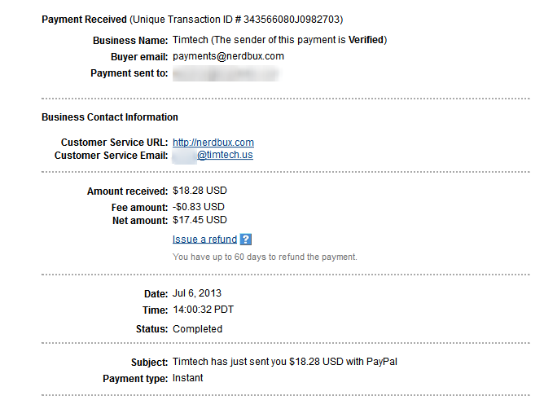This screenshot has width=544, height=409.
Task: Click the Business Name field label
Action: 130,40
